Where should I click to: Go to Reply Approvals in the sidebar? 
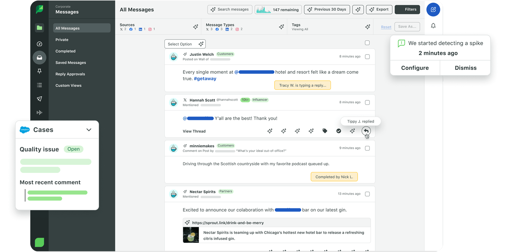[x=70, y=74]
